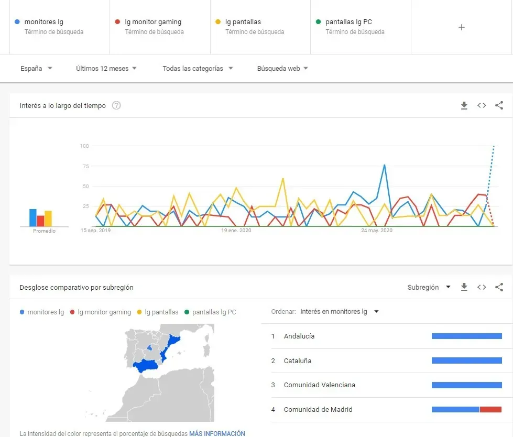
Task: Open the Ordenar Interés en monitores lg dropdown
Action: pos(340,311)
